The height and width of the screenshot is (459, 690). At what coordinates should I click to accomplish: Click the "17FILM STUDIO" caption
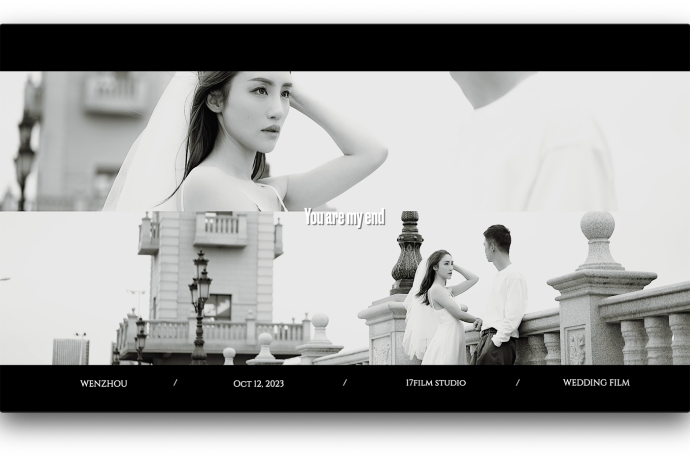pos(436,383)
